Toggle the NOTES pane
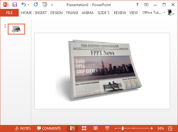Image resolution: width=178 pixels, height=132 pixels. coord(23,128)
